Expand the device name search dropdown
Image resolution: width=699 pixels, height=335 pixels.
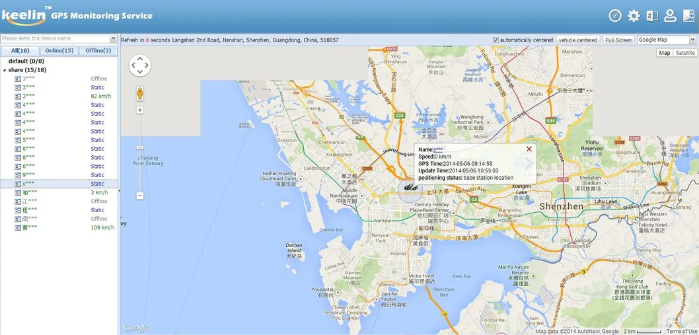[x=113, y=39]
